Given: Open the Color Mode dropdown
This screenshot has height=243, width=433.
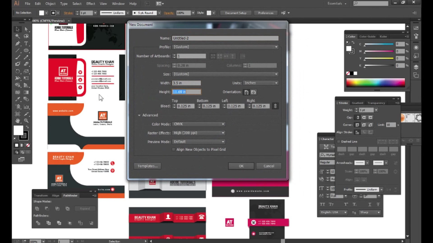Looking at the screenshot, I should coord(199,124).
